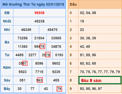Image resolution: width=122 pixels, height=94 pixels.
Task: Click the values "30, 38, 39"
Action: (88, 38)
